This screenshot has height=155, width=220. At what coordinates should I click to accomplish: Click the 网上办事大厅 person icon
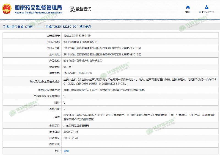tap(206, 7)
